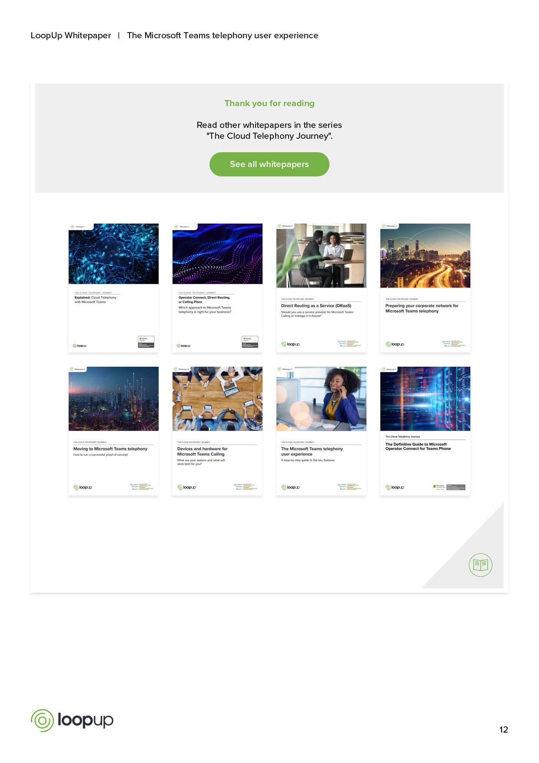Open the Devices and hardware whitepaper

[x=217, y=431]
